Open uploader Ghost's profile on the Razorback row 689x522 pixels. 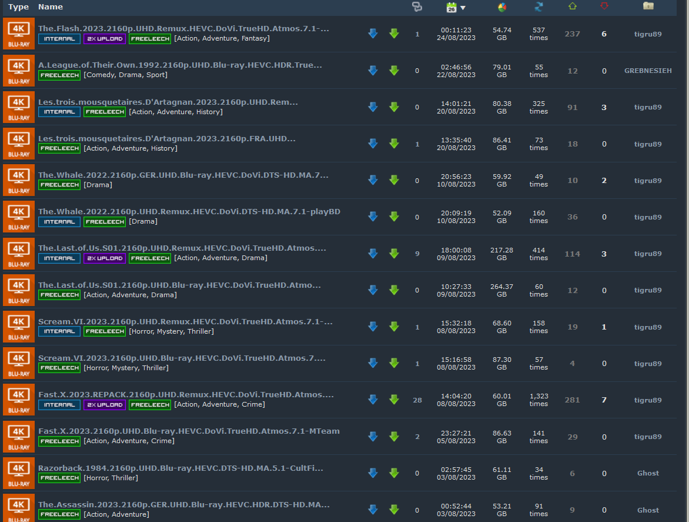click(x=648, y=473)
